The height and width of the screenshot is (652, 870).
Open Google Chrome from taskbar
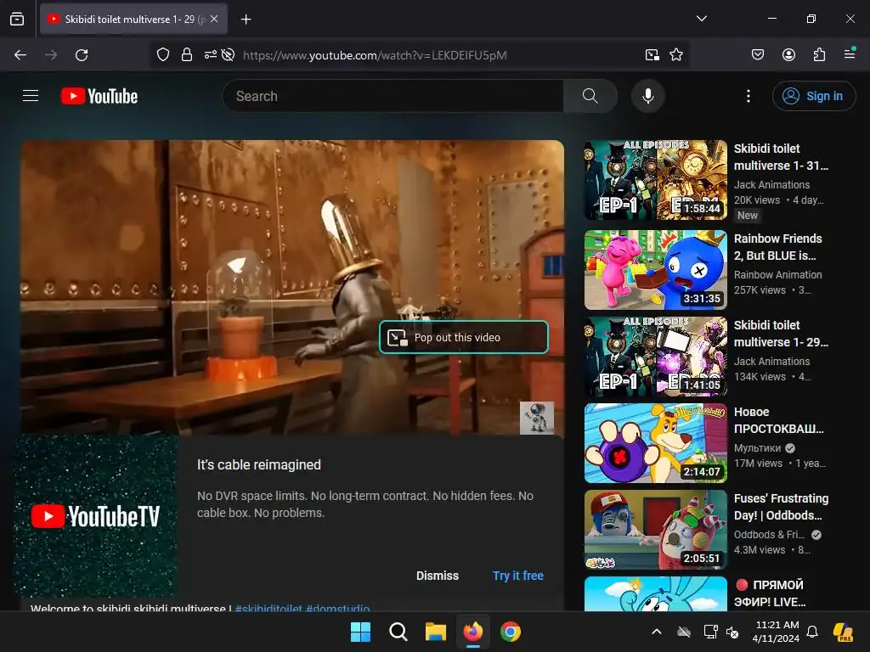click(x=511, y=632)
